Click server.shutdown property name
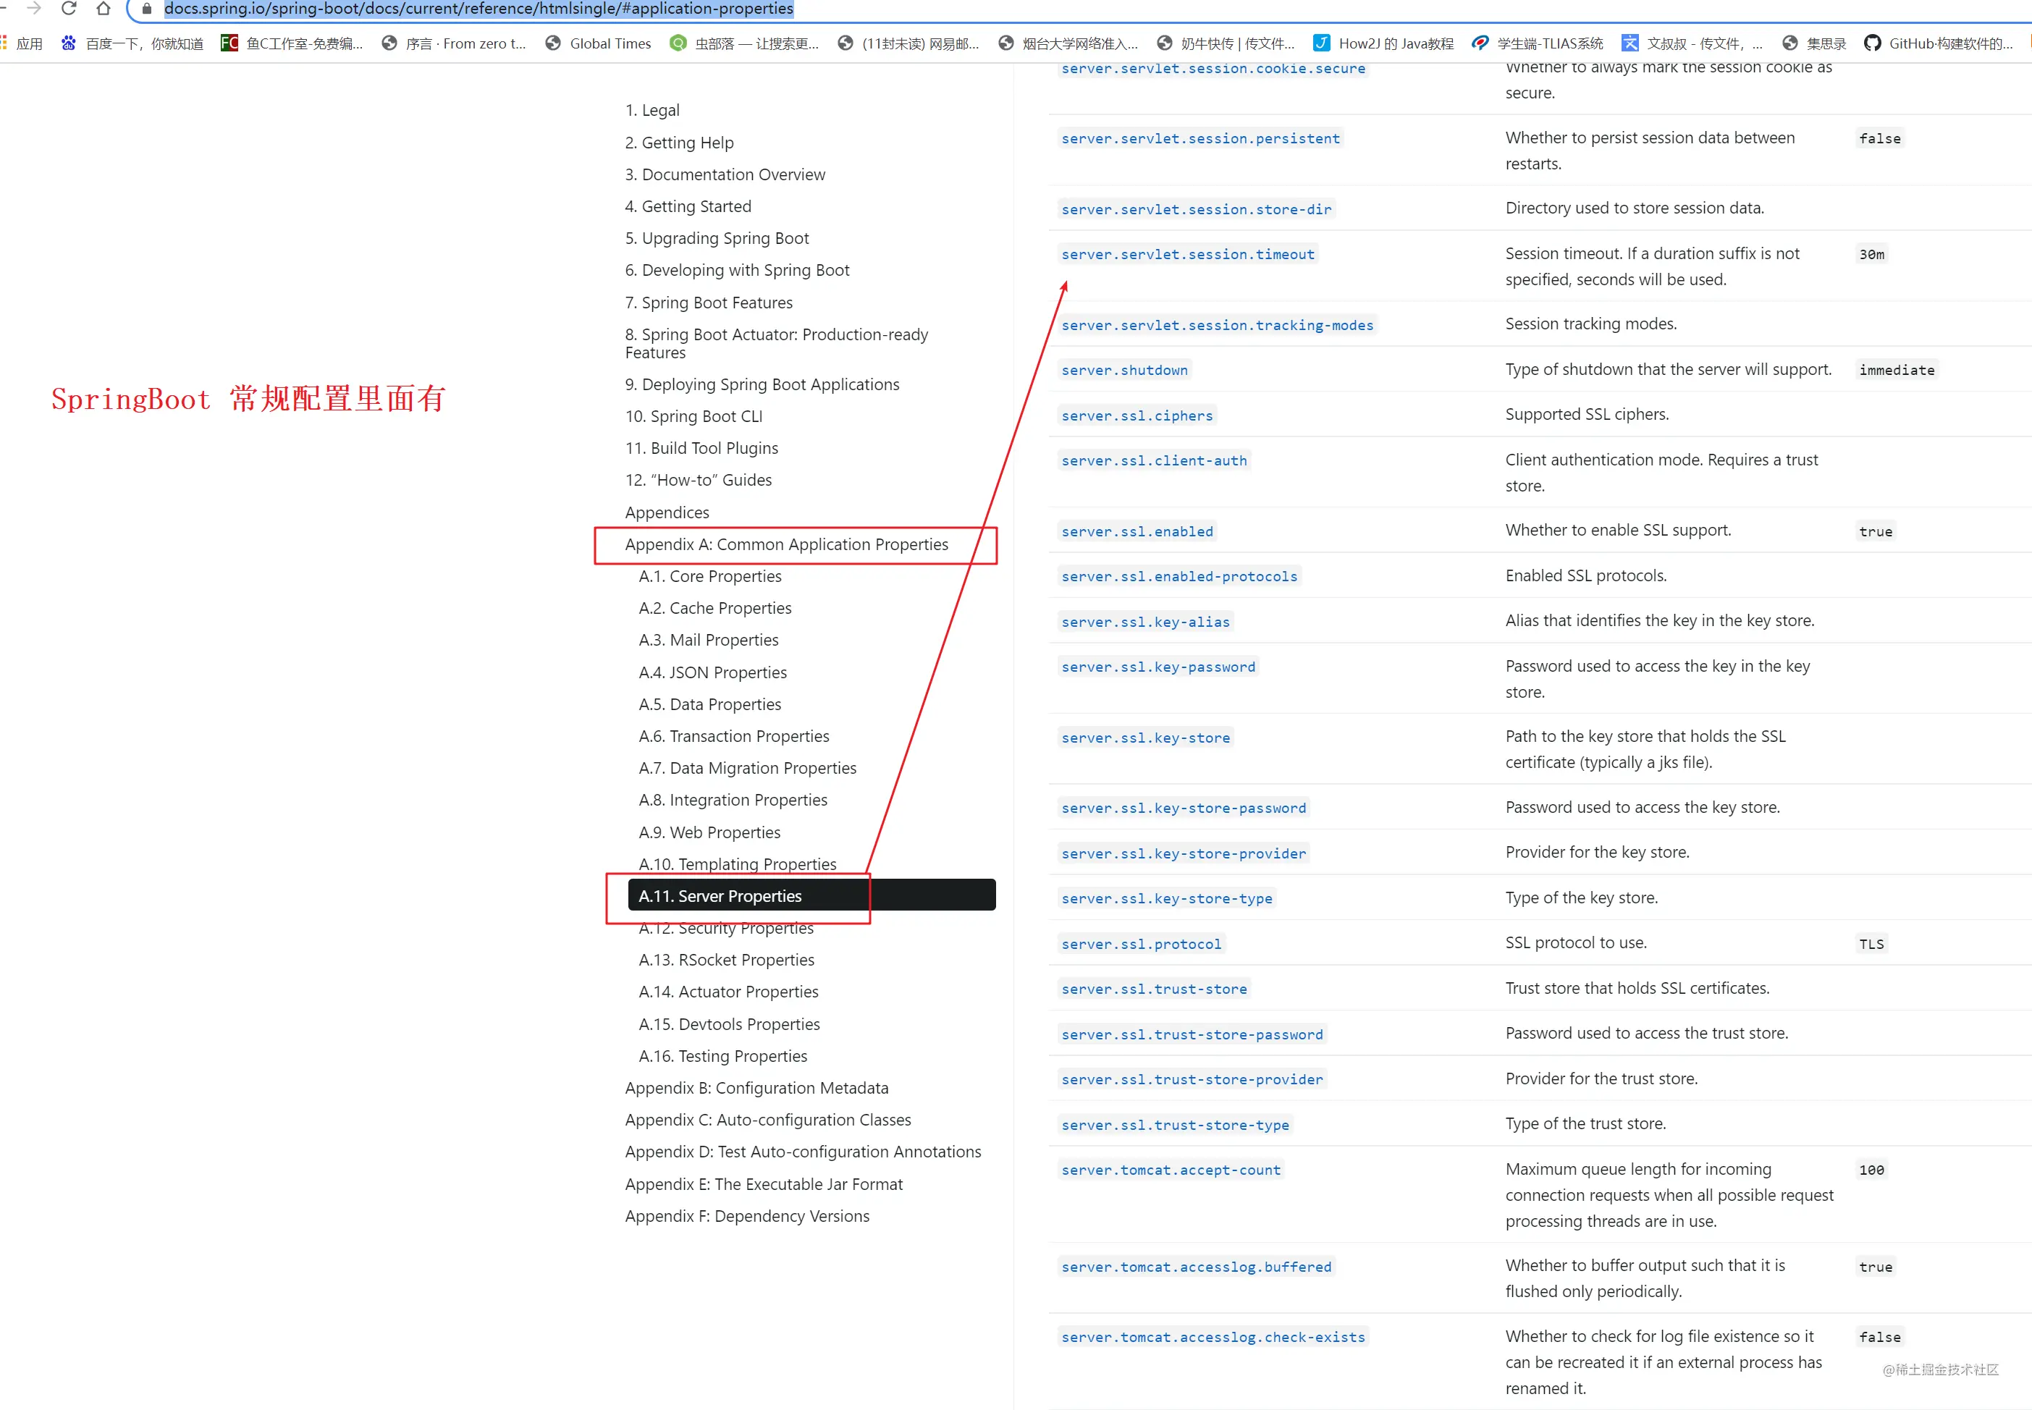2032x1410 pixels. coord(1125,370)
